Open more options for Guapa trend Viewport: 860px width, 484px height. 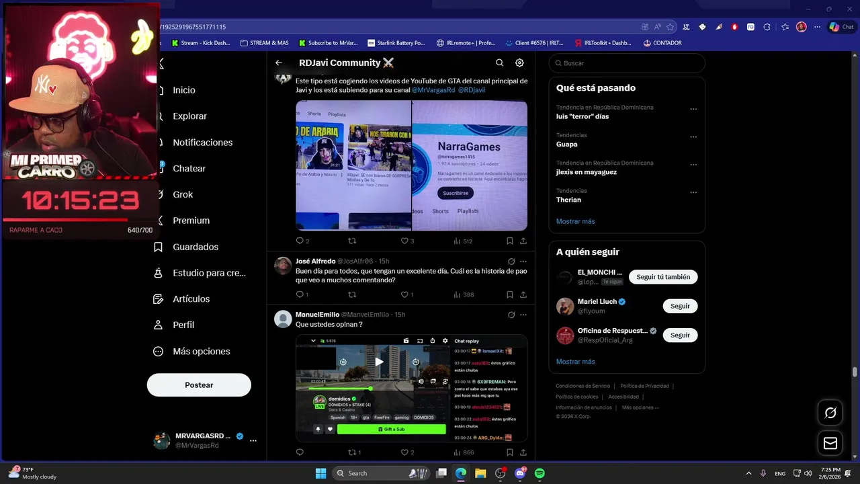[x=693, y=136]
